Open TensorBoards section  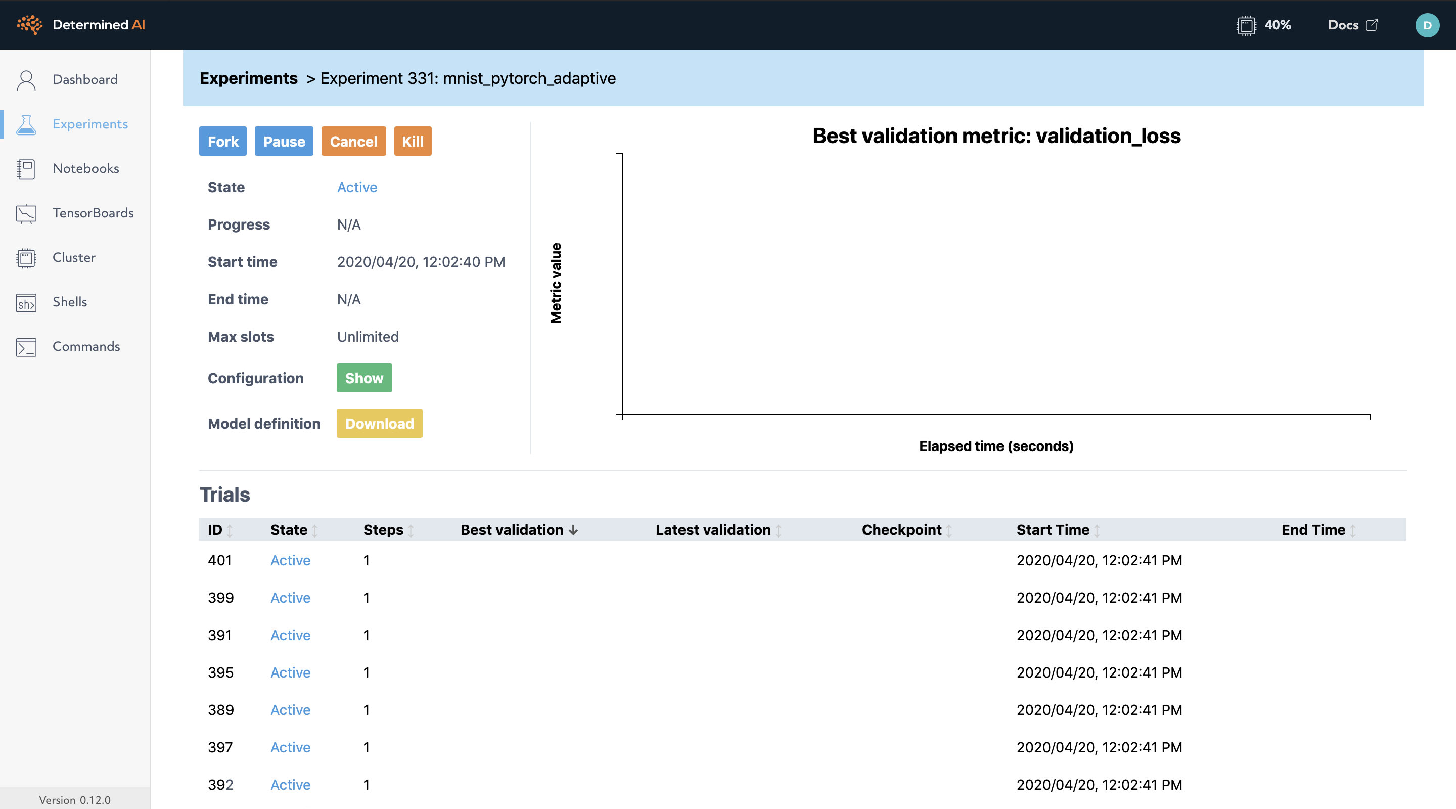pyautogui.click(x=93, y=214)
